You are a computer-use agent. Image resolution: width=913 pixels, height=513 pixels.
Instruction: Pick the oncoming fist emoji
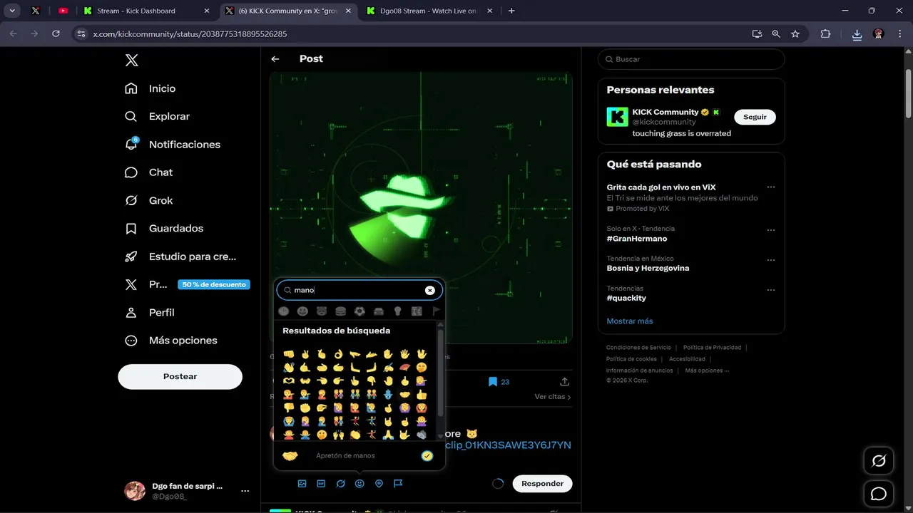coord(289,354)
